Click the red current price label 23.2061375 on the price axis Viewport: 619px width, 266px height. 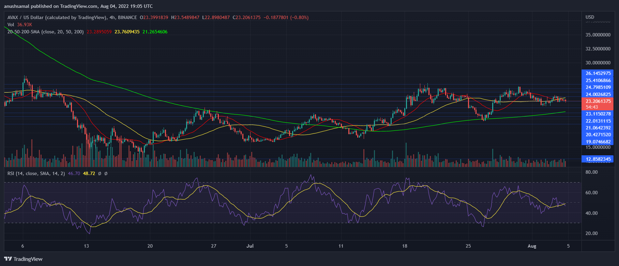click(598, 101)
